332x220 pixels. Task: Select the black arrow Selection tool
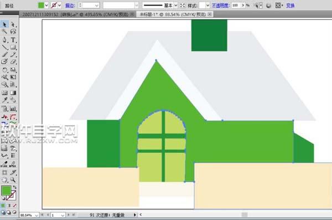(4, 24)
